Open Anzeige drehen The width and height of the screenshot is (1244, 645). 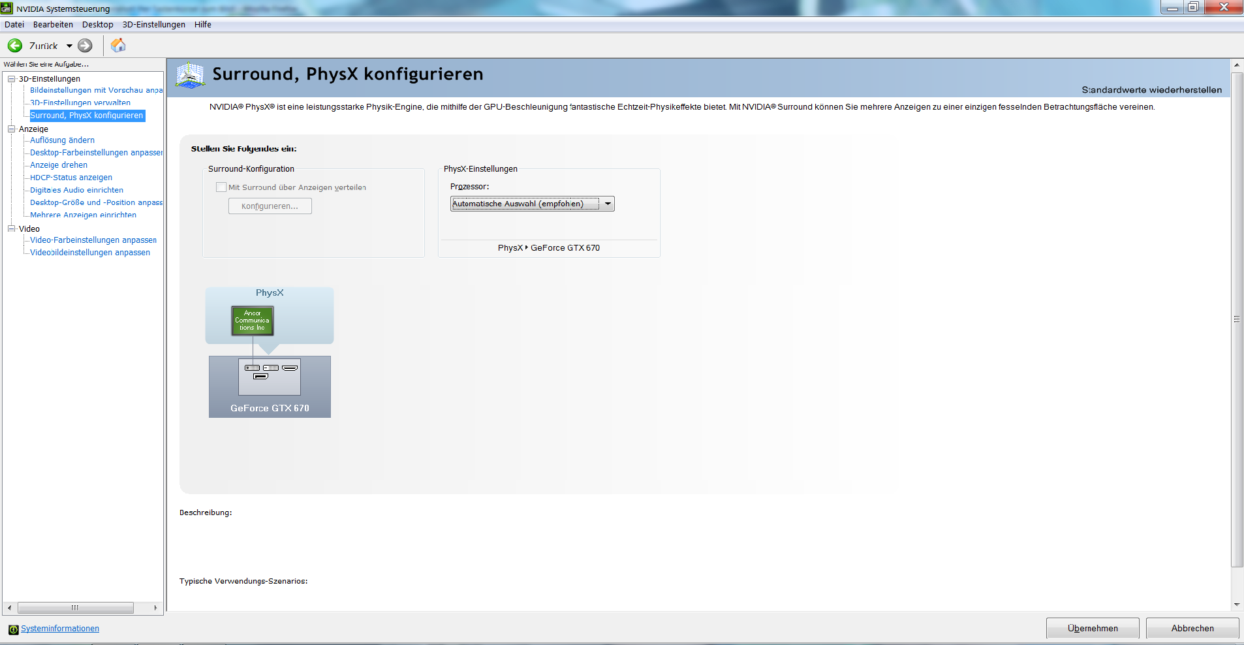59,165
